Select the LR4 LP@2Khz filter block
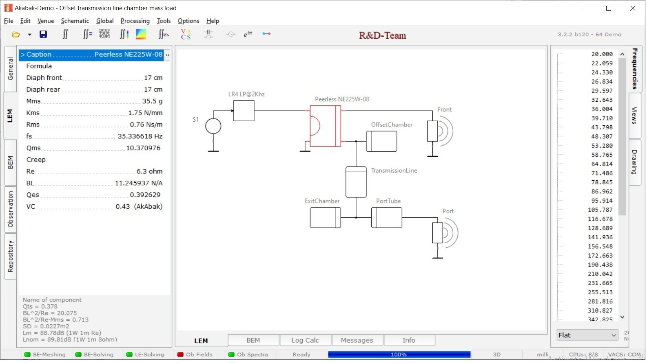647x363 pixels. 244,111
